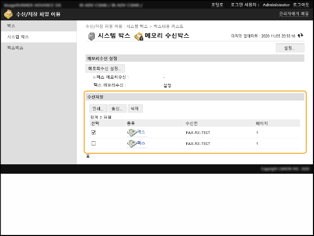The image size is (314, 236).
Task: Open the 관리자에게 메일 link
Action: click(293, 14)
